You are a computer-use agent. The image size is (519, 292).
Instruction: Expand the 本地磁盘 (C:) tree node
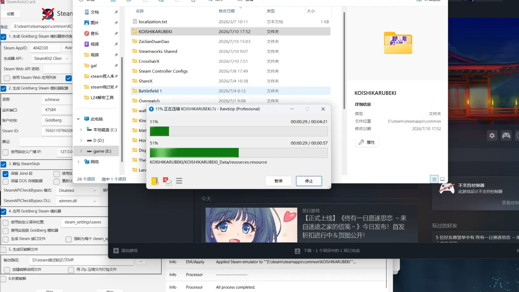pos(81,130)
